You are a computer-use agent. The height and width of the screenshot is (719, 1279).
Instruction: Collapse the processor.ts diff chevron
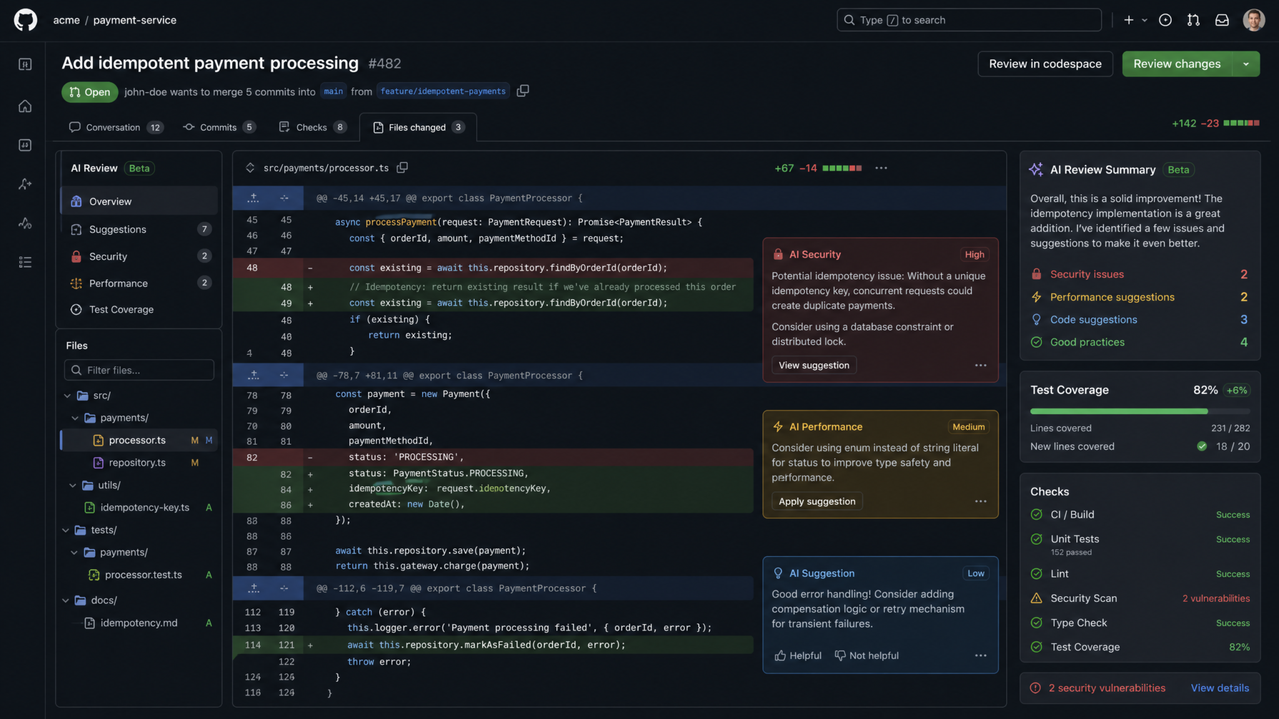(x=250, y=168)
